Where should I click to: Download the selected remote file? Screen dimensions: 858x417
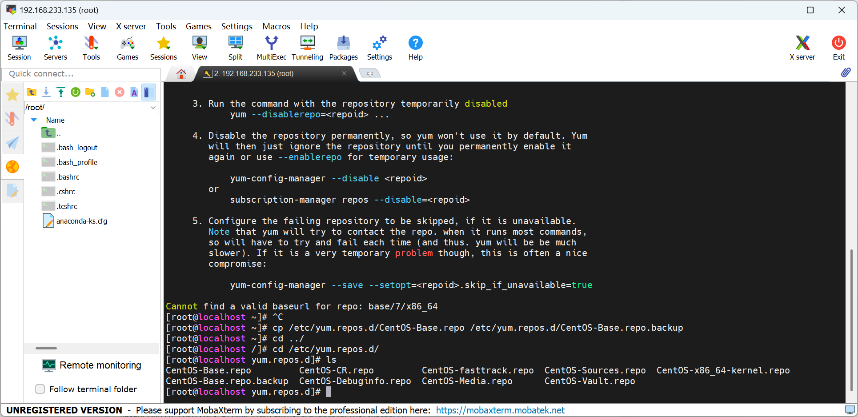point(46,92)
